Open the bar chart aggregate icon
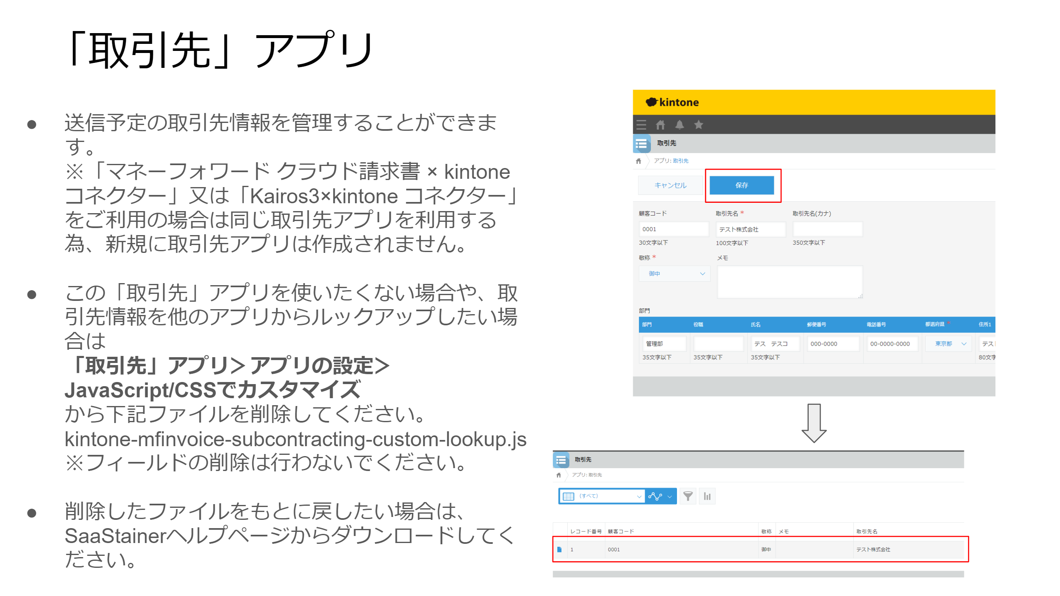The image size is (1060, 596). click(x=707, y=496)
